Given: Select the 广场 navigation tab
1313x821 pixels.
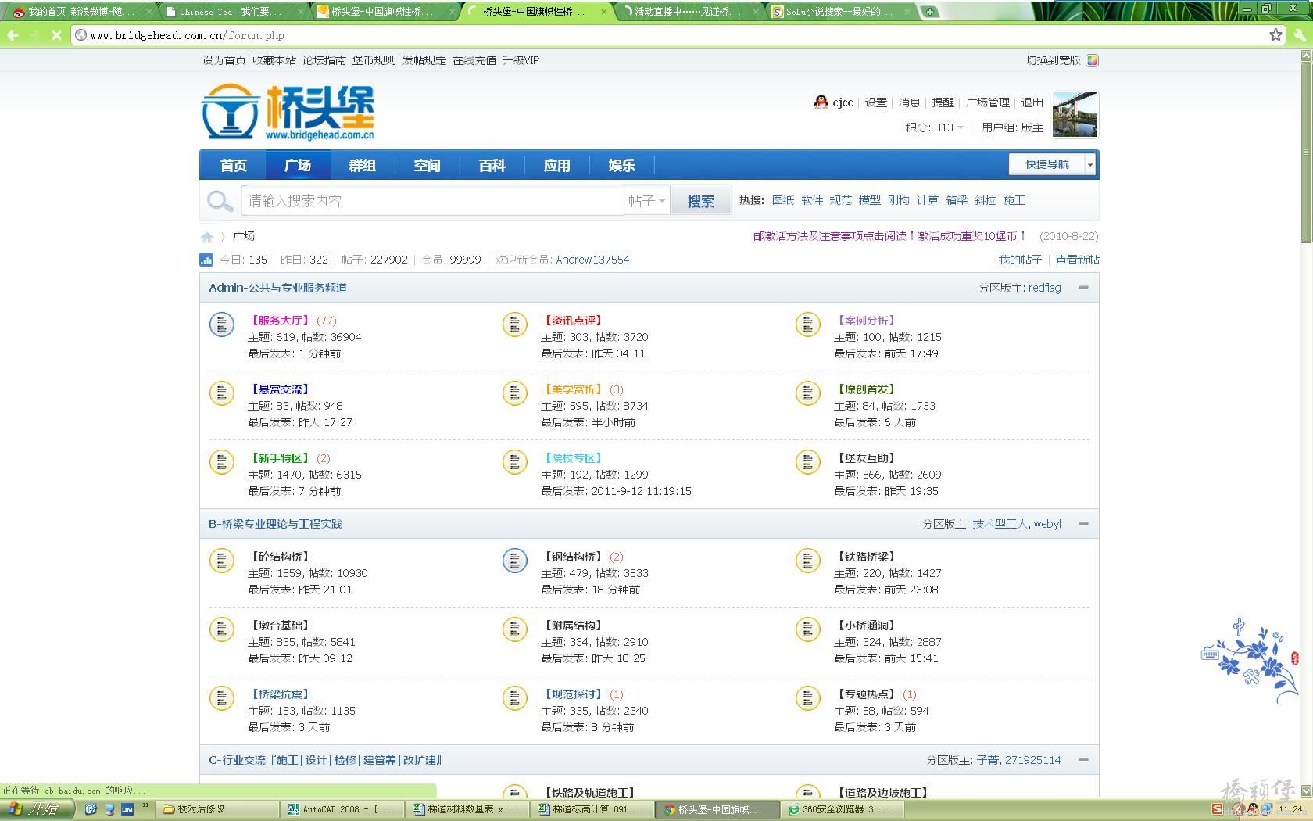Looking at the screenshot, I should point(298,165).
